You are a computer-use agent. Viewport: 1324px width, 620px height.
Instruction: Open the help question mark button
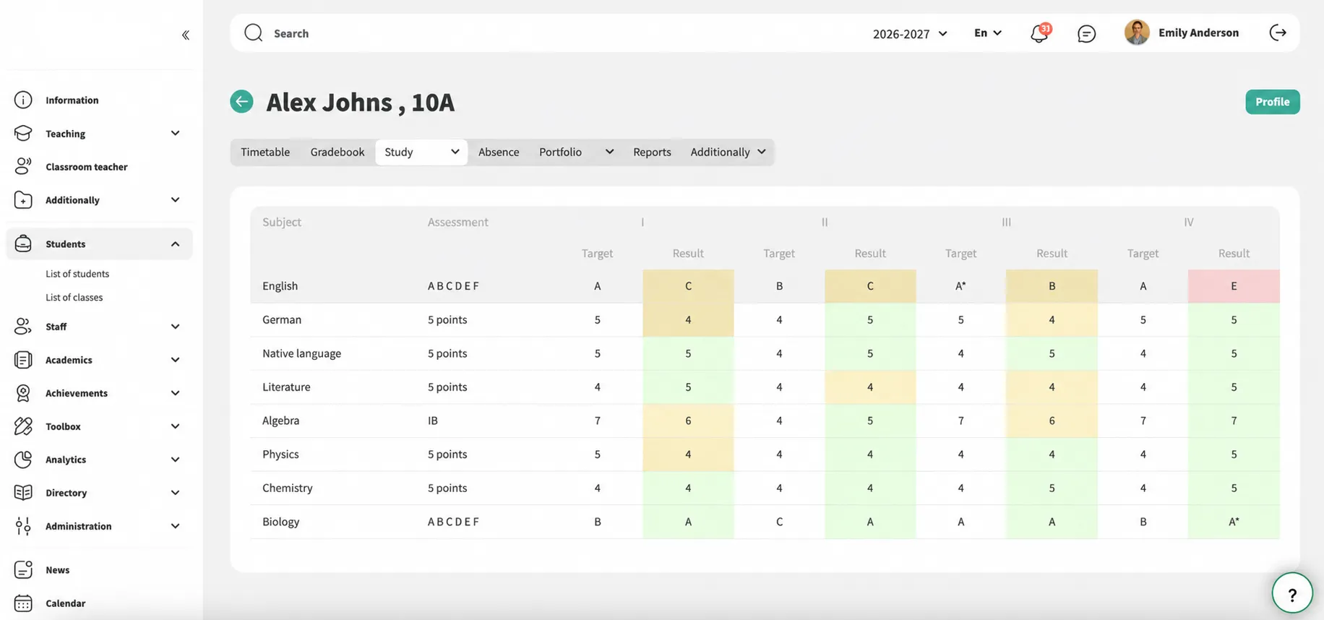tap(1292, 593)
